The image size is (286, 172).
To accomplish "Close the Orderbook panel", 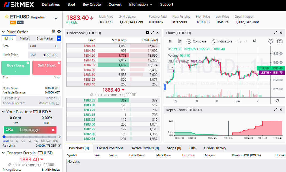I will (158, 33).
